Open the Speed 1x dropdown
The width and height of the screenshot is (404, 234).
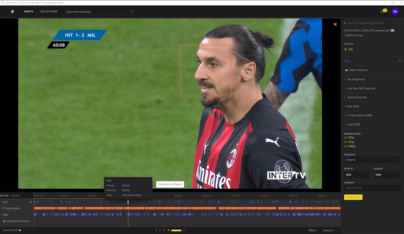[x=330, y=230]
